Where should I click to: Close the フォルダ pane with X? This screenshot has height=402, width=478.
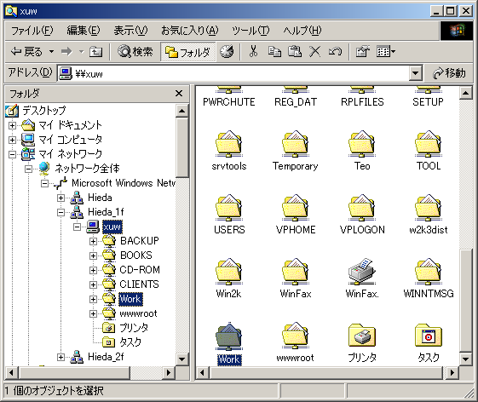[x=179, y=94]
